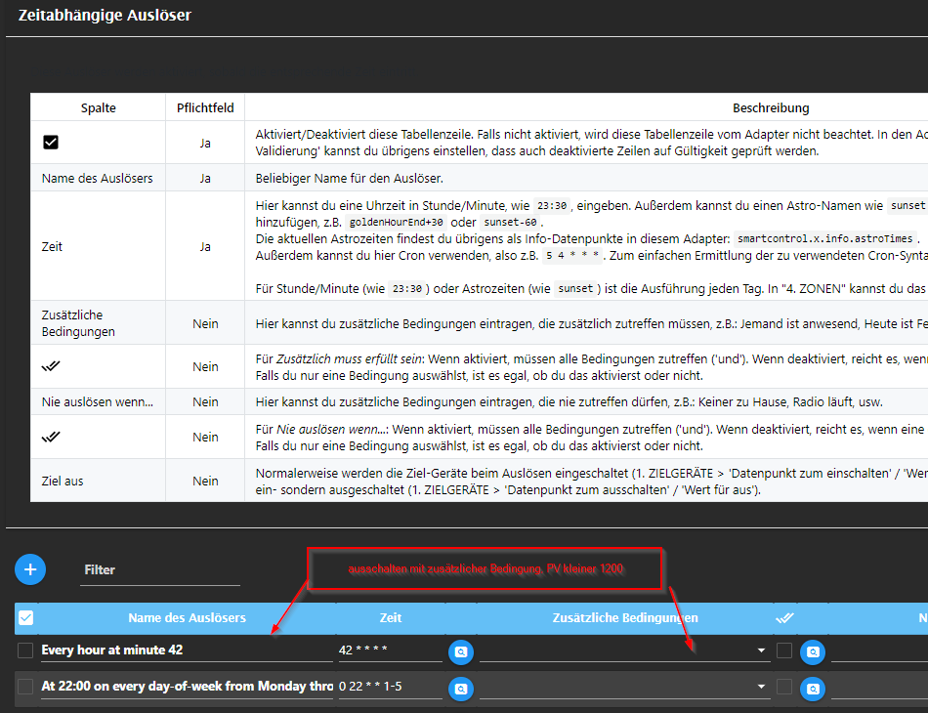
Task: Click the sunset-60 code sample
Action: pos(510,223)
